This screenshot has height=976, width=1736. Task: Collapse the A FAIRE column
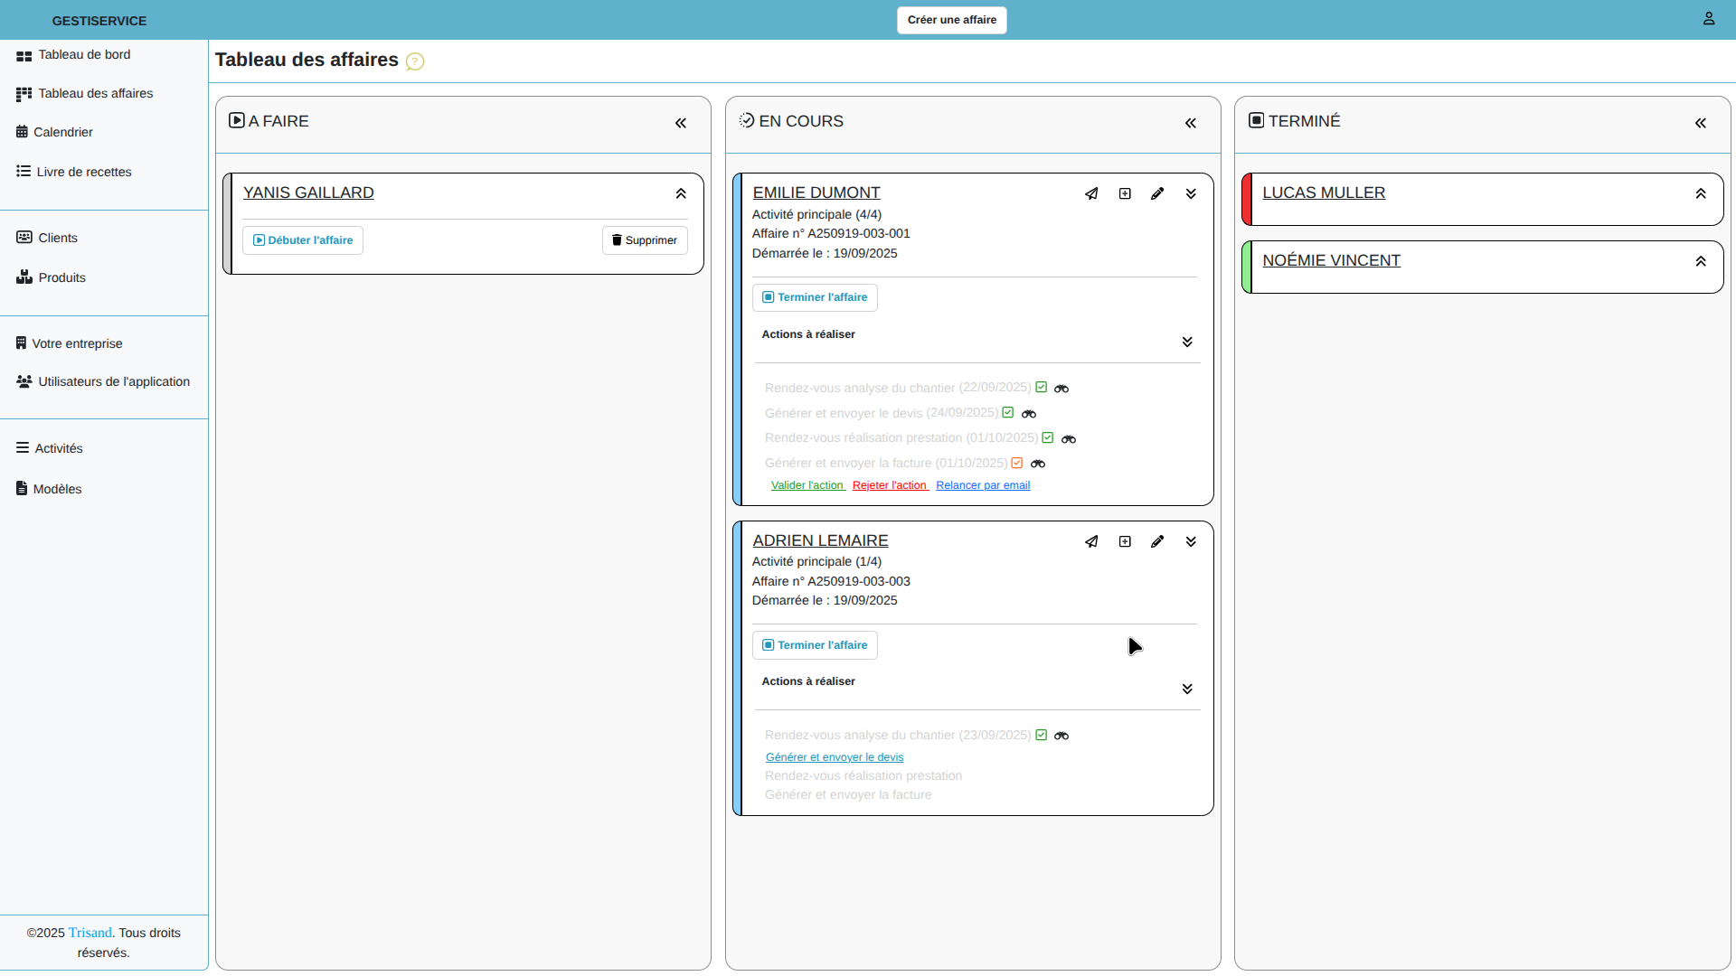(x=681, y=124)
